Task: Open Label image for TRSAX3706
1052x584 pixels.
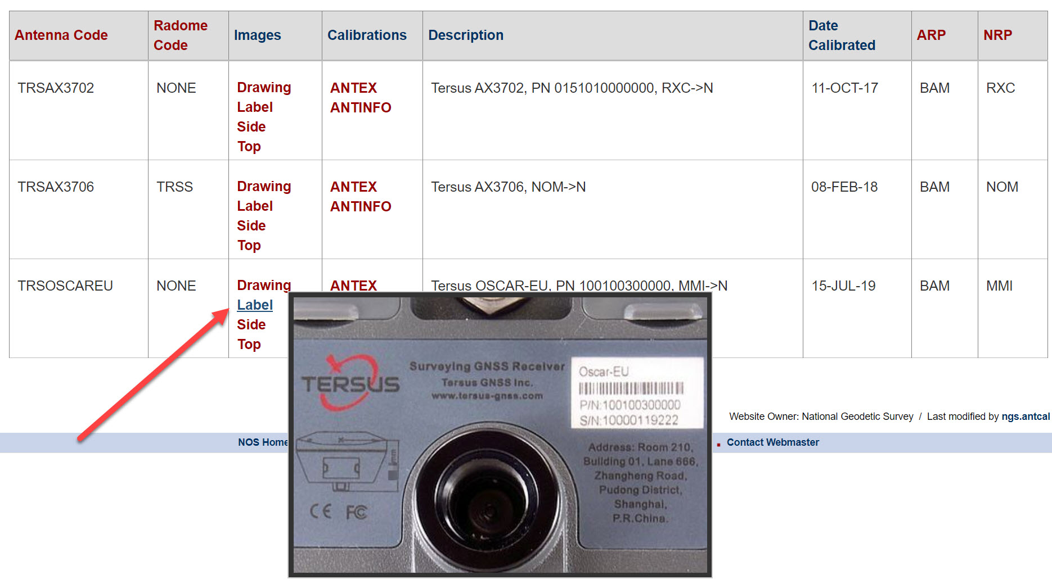Action: pyautogui.click(x=254, y=206)
